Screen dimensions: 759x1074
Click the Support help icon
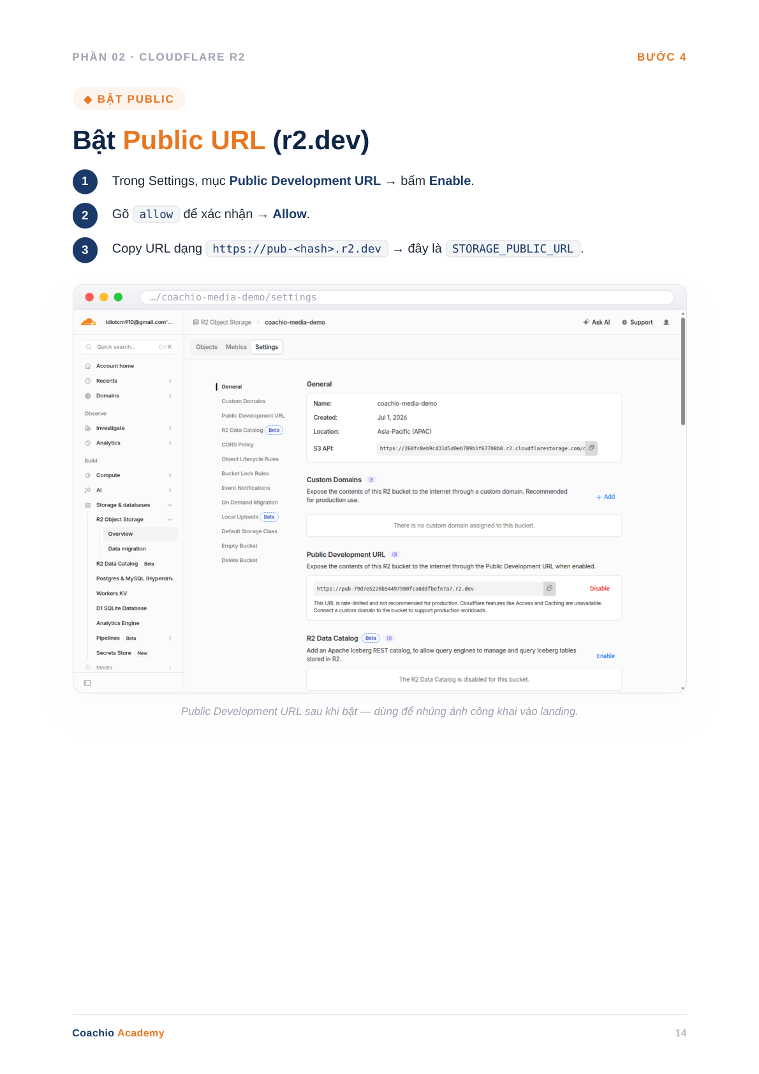(x=624, y=323)
